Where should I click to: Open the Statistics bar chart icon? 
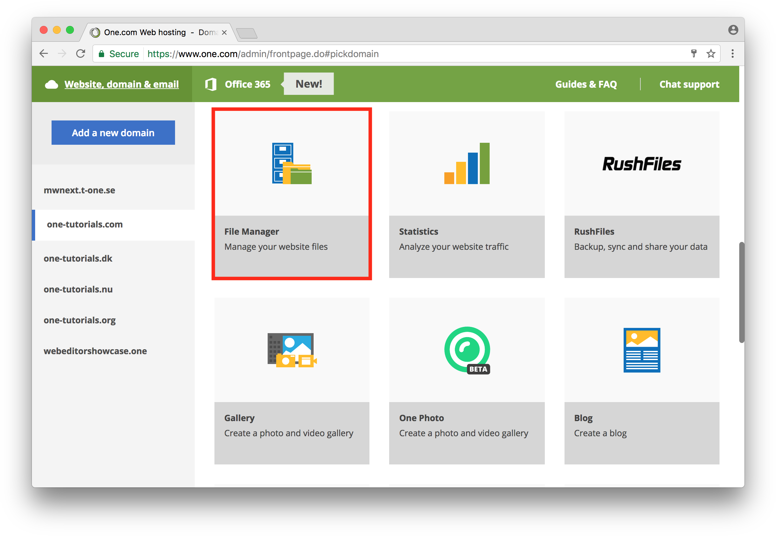[x=467, y=163]
